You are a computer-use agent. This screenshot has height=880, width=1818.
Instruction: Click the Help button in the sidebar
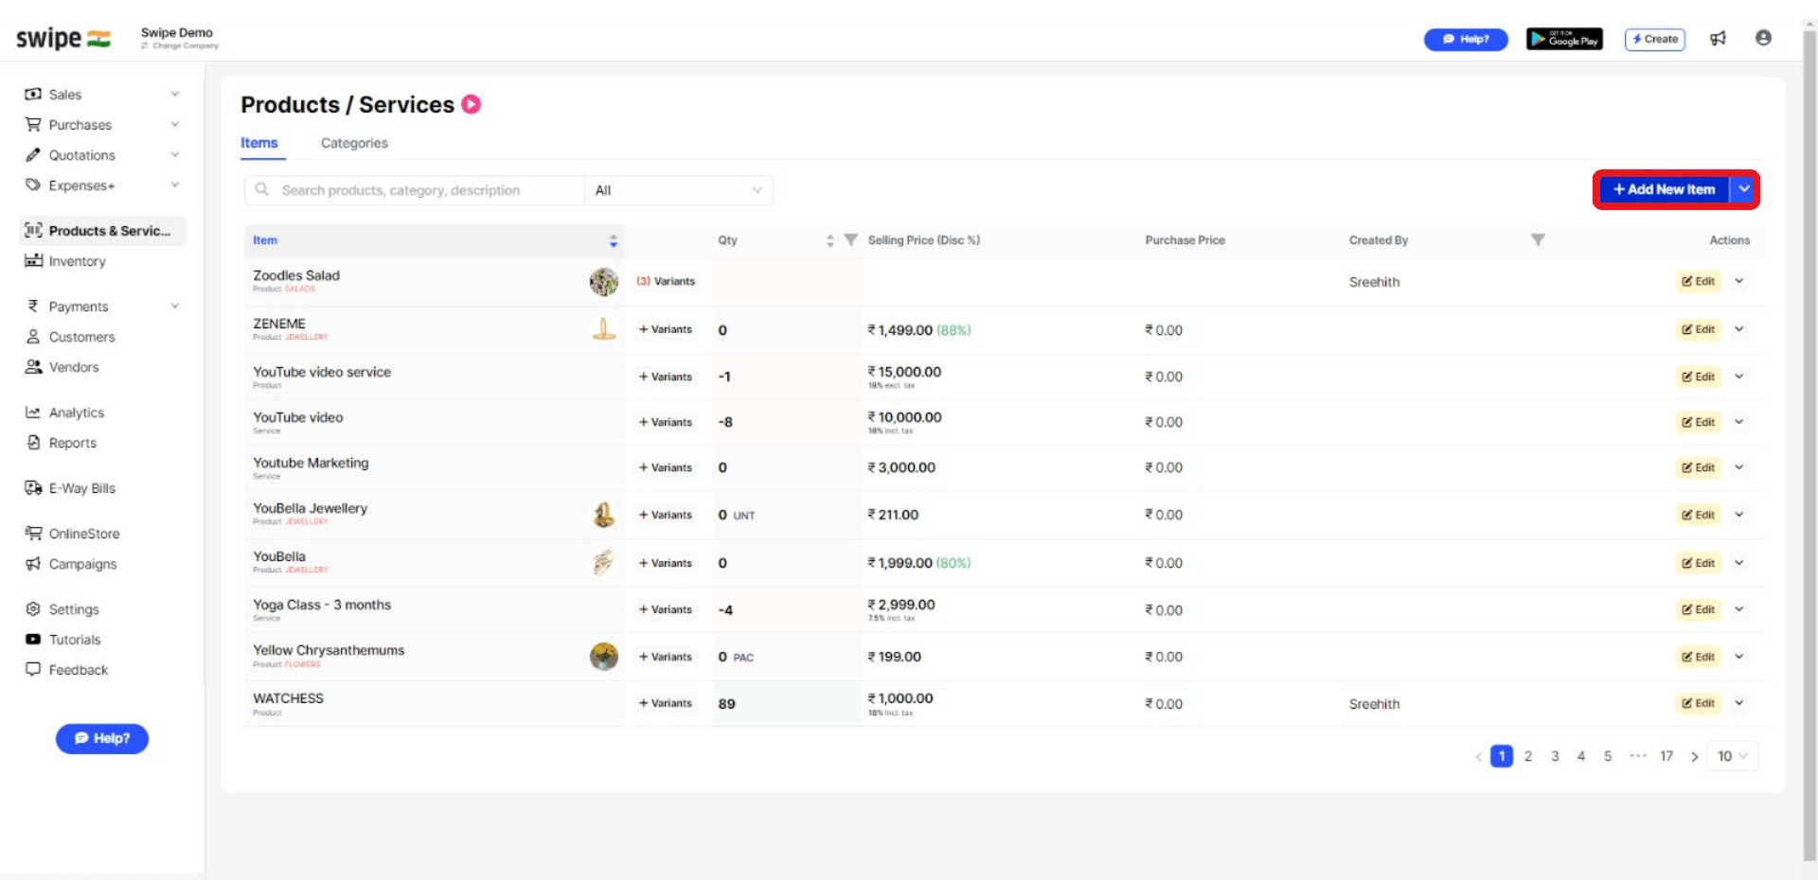(102, 738)
